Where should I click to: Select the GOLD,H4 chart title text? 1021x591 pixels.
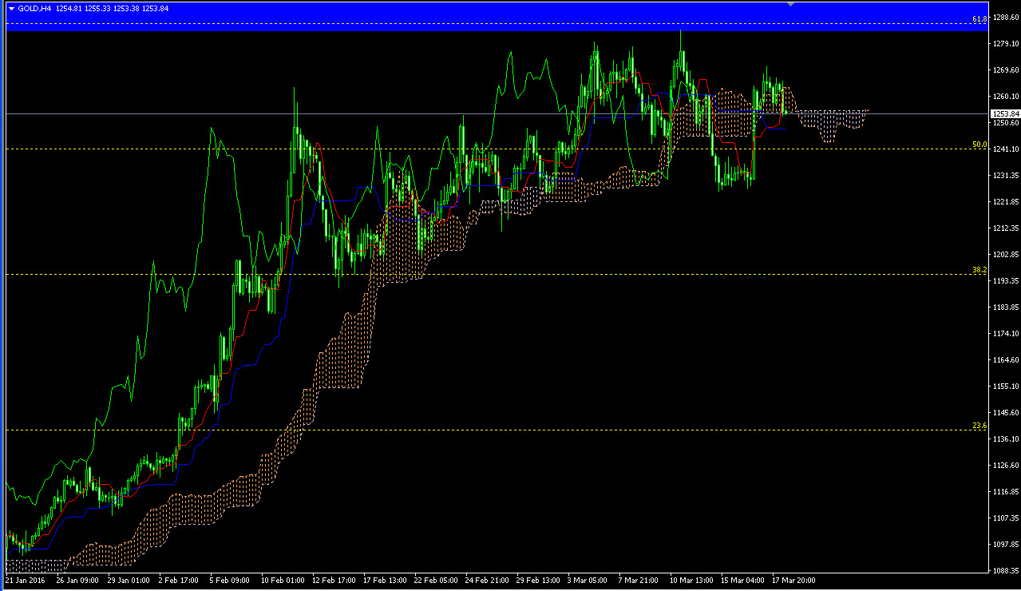point(35,8)
